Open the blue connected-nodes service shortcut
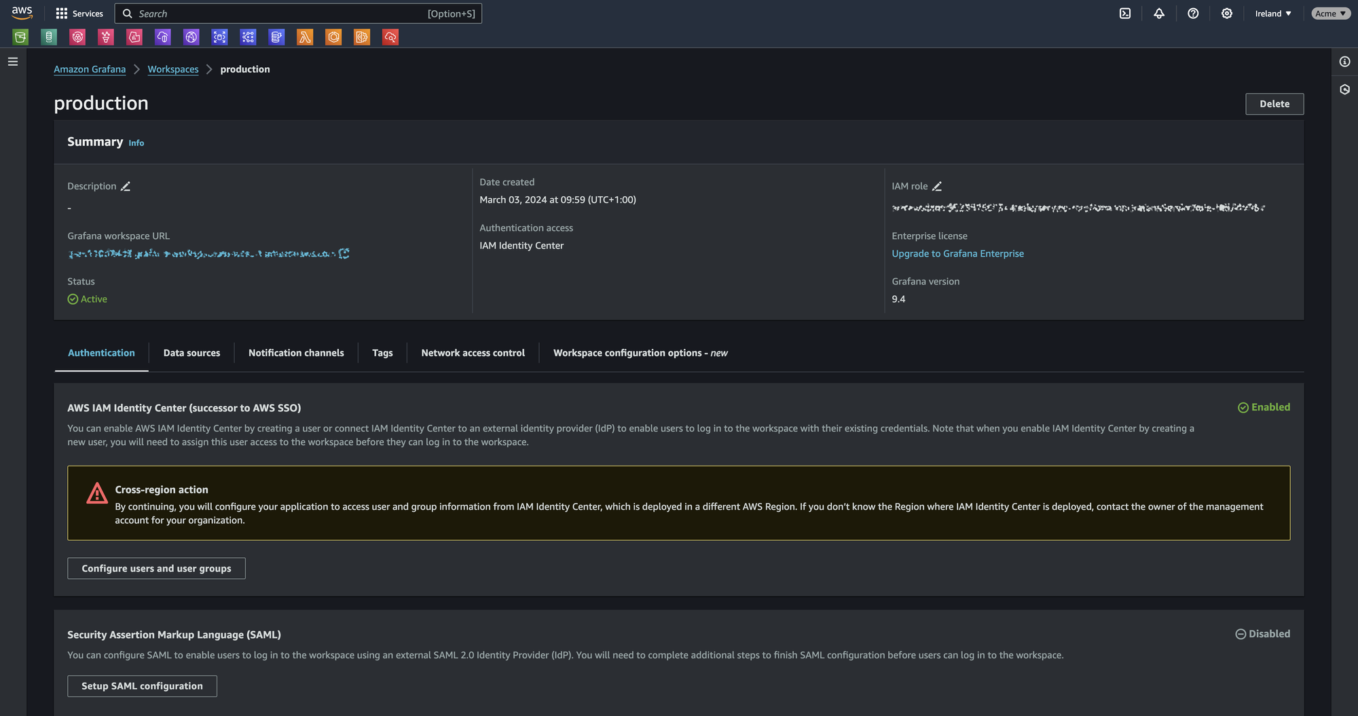The height and width of the screenshot is (716, 1358). [248, 37]
